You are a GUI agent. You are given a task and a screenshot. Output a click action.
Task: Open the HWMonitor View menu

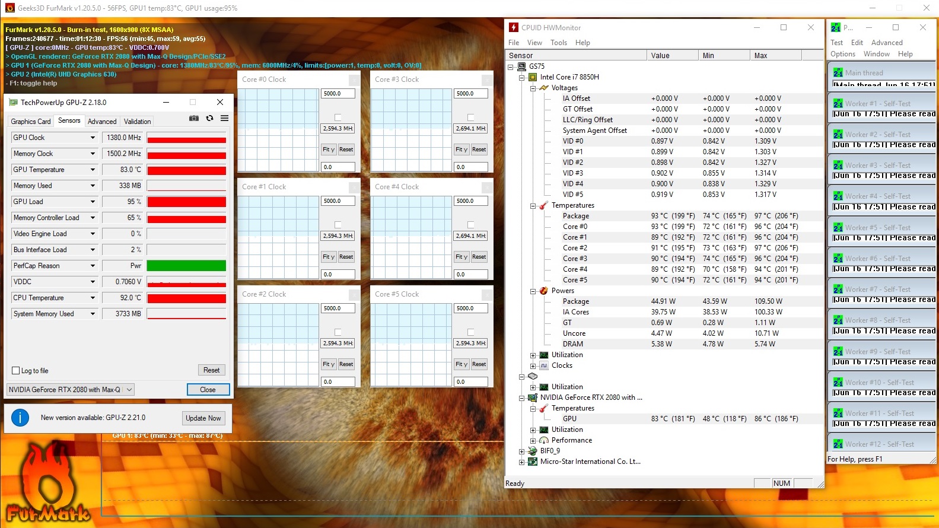click(x=534, y=43)
